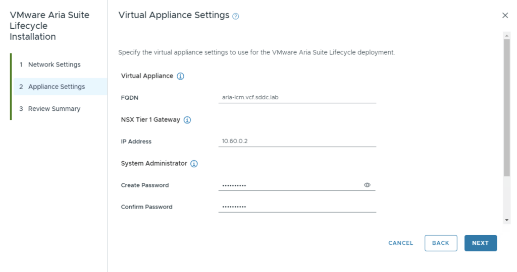Screen dimensions: 517x272
Task: Click help icon next to Virtual Appliance Settings title
Action: [236, 16]
